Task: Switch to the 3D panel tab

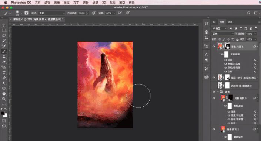Action: click(x=214, y=22)
